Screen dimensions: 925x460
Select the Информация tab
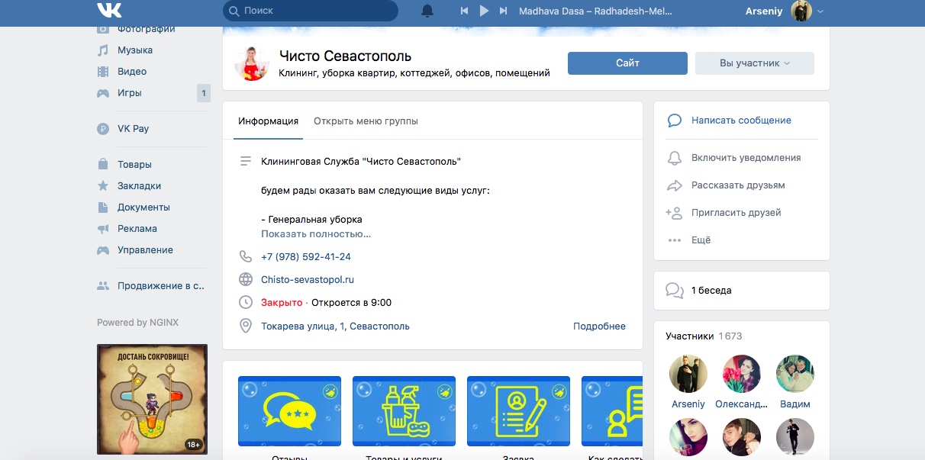(268, 121)
